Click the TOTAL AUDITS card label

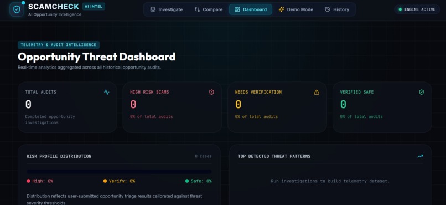pyautogui.click(x=41, y=92)
